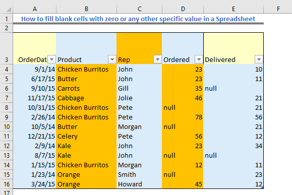Select column E header
The width and height of the screenshot is (292, 195).
pos(233,9)
